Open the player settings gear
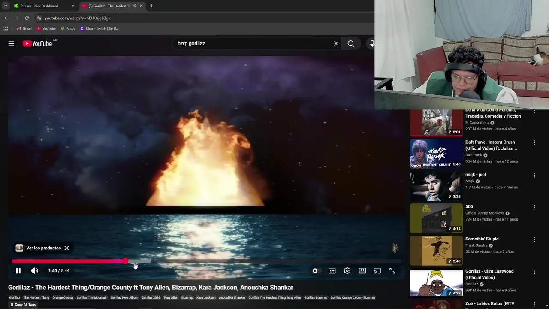Viewport: 549px width, 309px height. tap(347, 271)
